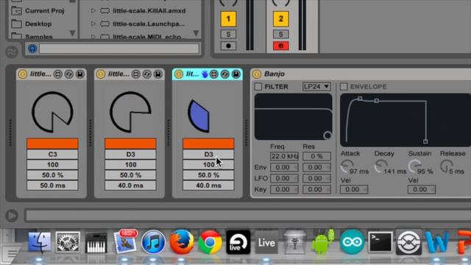Select little-scale.KillAll.amxd file
Image resolution: width=471 pixels, height=265 pixels.
(149, 11)
